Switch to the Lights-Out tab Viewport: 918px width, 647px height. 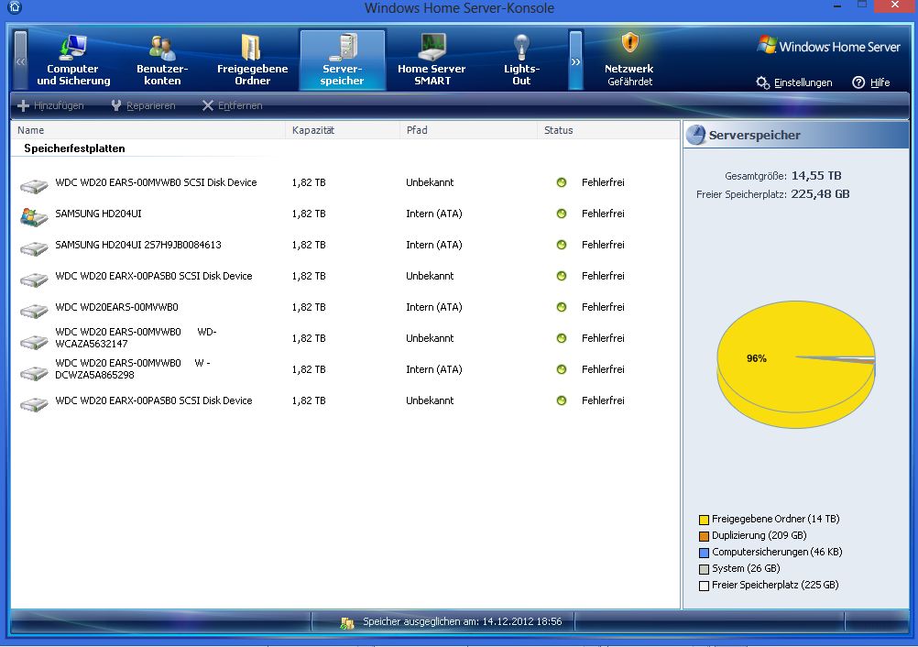click(x=521, y=60)
